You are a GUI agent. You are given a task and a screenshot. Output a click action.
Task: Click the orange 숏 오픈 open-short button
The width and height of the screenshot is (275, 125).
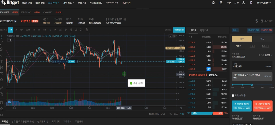click(x=262, y=106)
